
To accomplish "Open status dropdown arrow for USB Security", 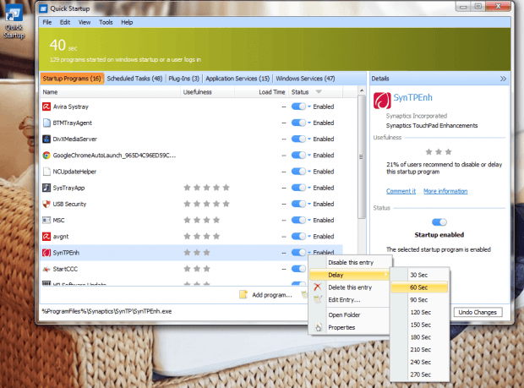I will (309, 204).
